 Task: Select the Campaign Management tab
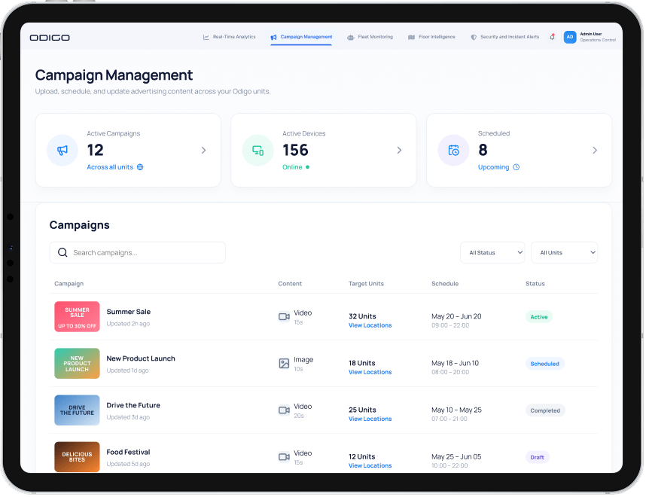tap(301, 37)
